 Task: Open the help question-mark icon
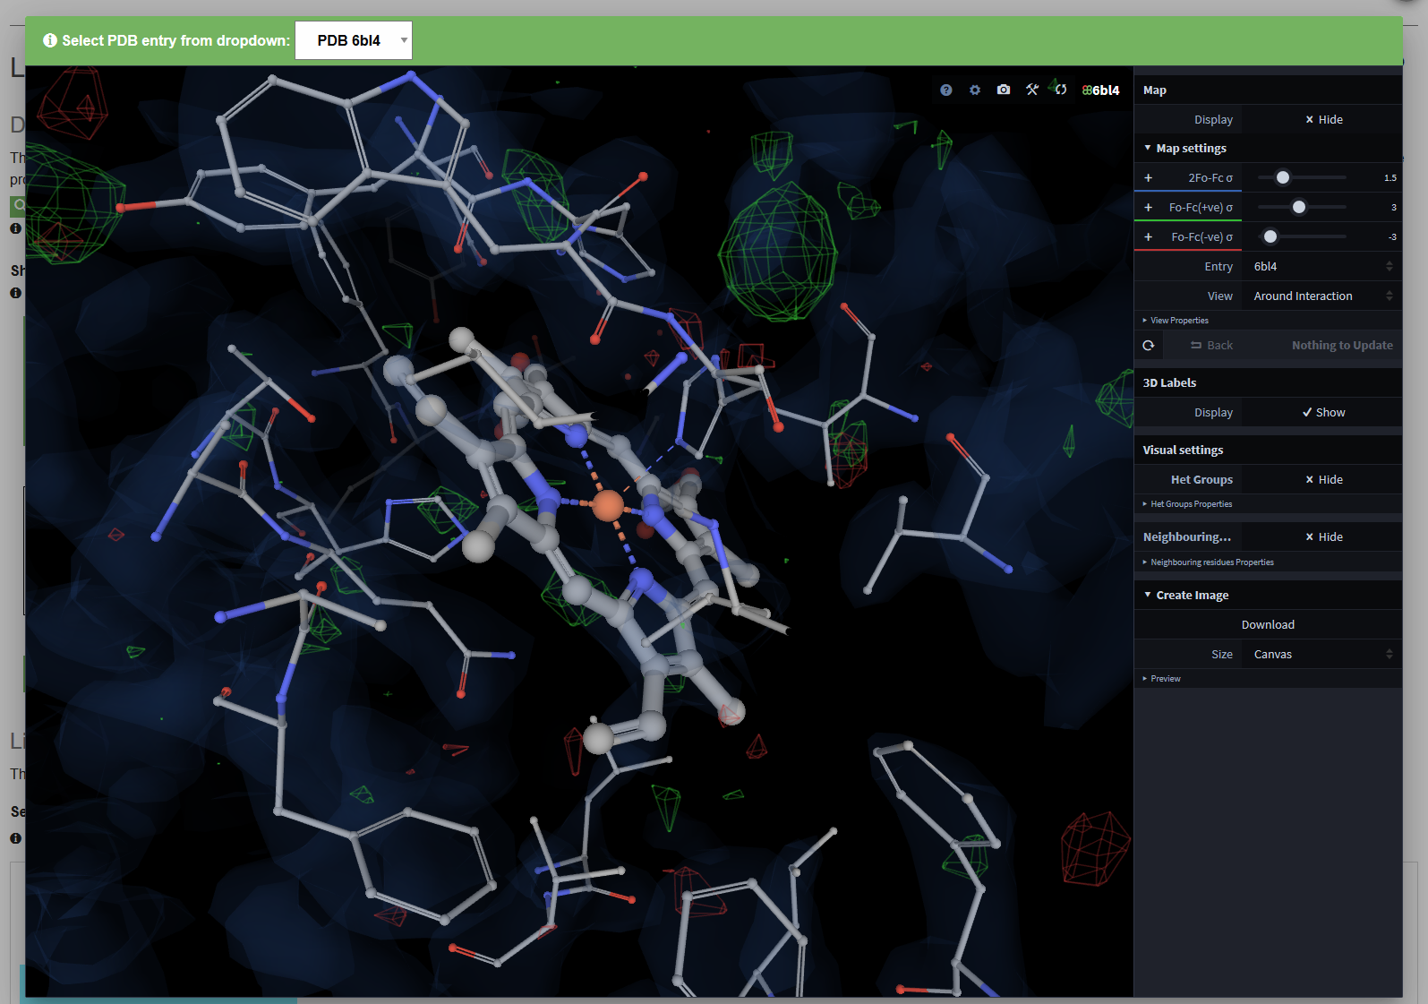click(x=946, y=90)
